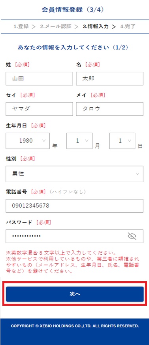Click the phone number field 09012345678
The width and height of the screenshot is (149, 345).
pos(75,206)
